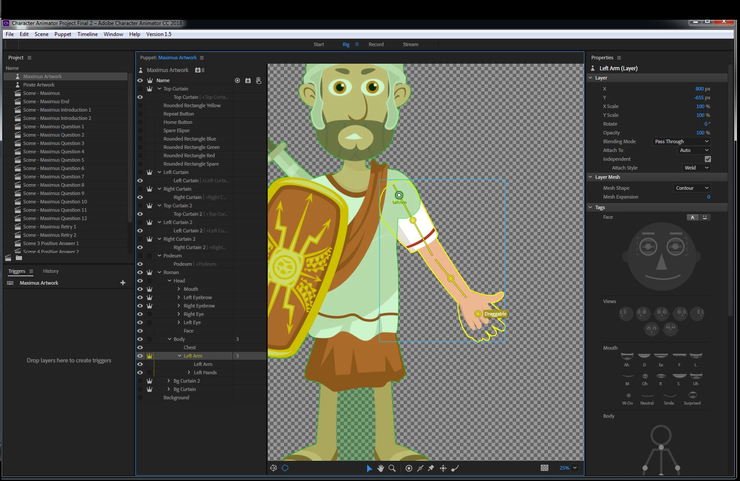Toggle the transparency checkerboard background icon

point(544,468)
